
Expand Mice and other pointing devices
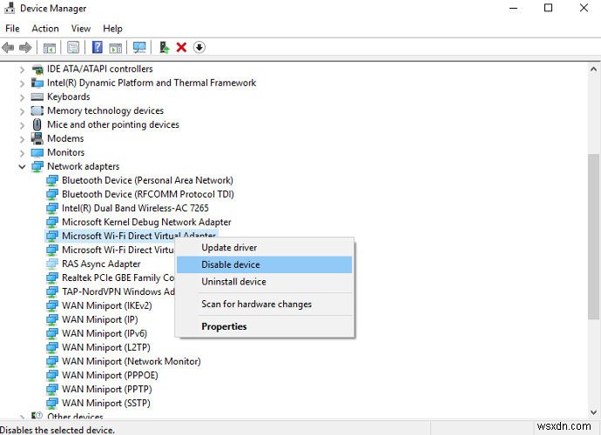(22, 125)
